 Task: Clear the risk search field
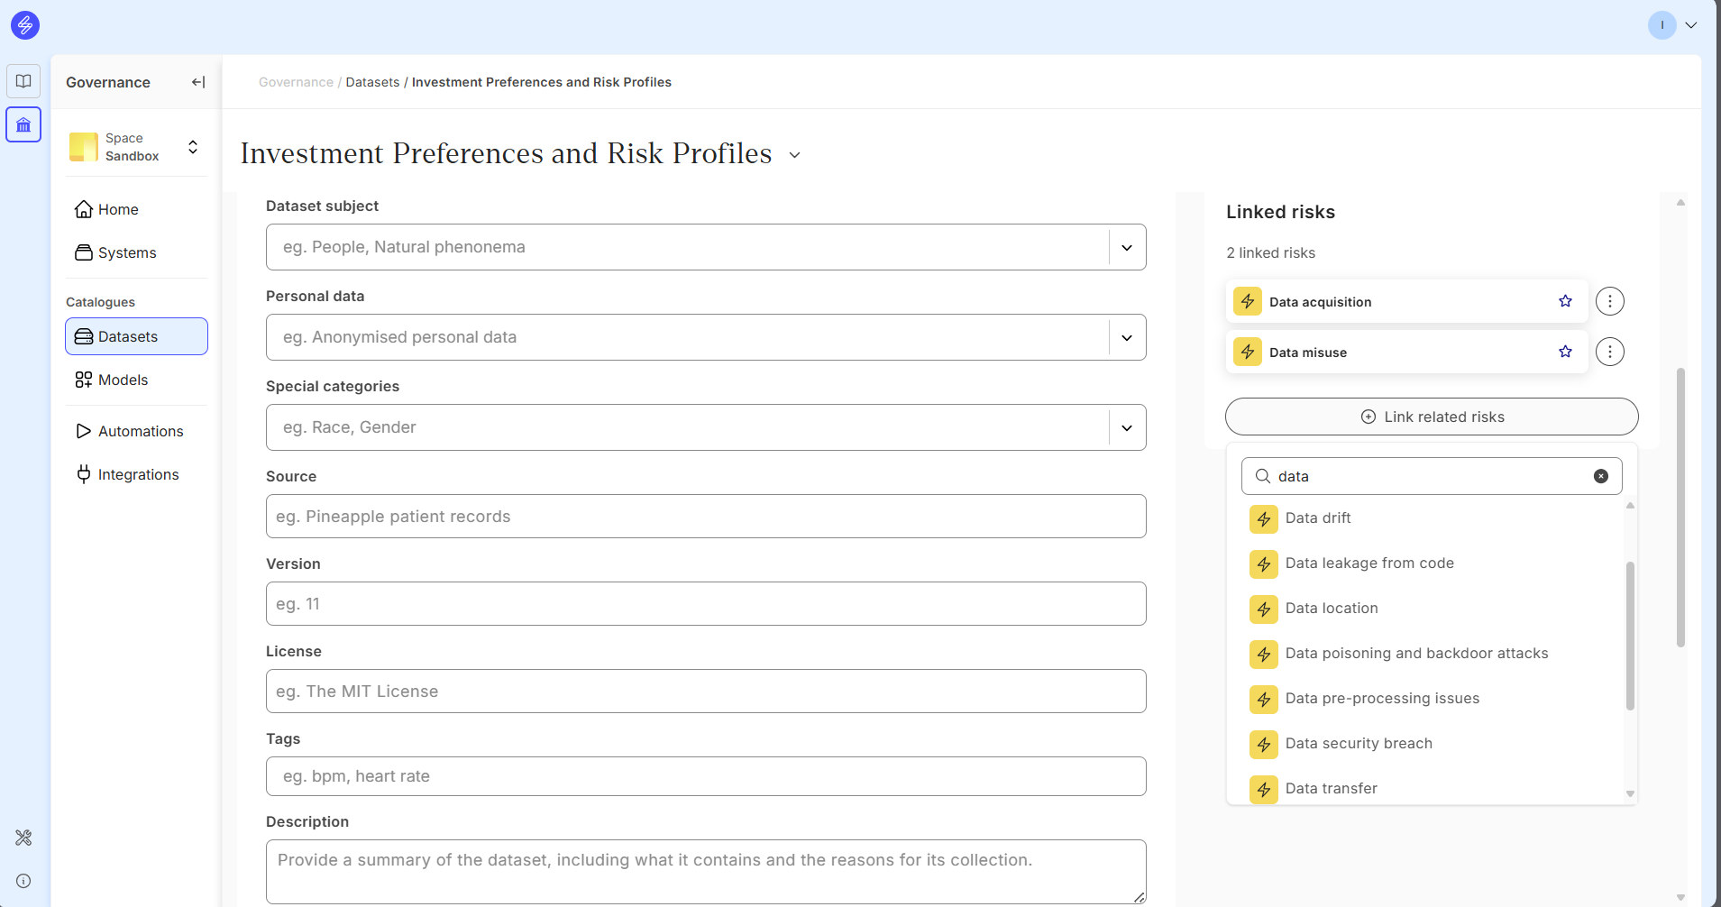1600,476
